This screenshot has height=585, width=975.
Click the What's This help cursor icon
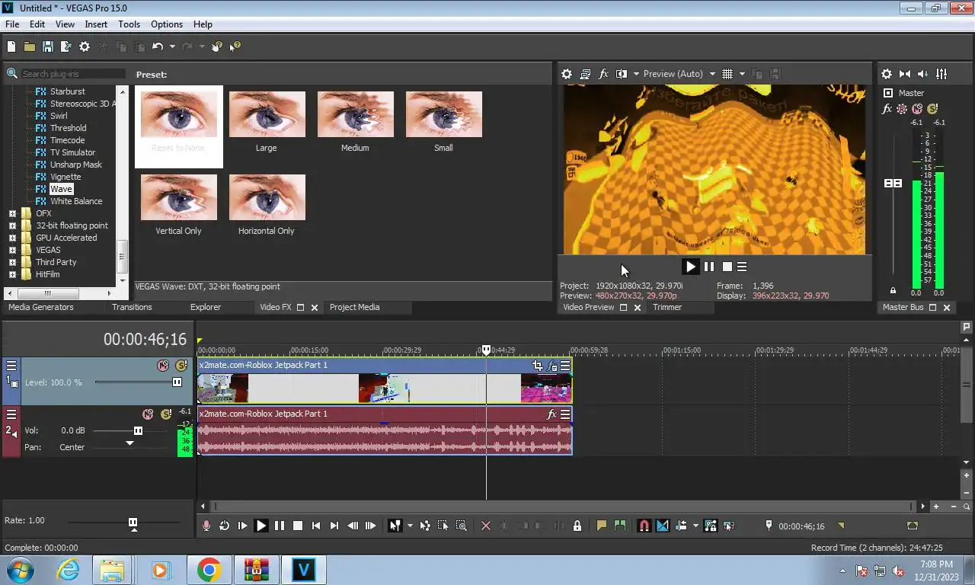click(235, 46)
